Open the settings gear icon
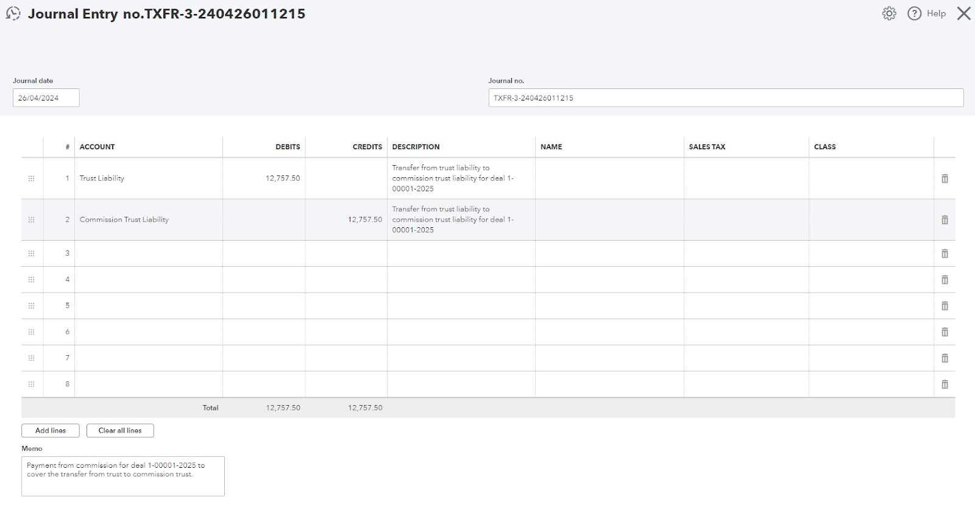Viewport: 975px width, 505px height. pos(889,13)
